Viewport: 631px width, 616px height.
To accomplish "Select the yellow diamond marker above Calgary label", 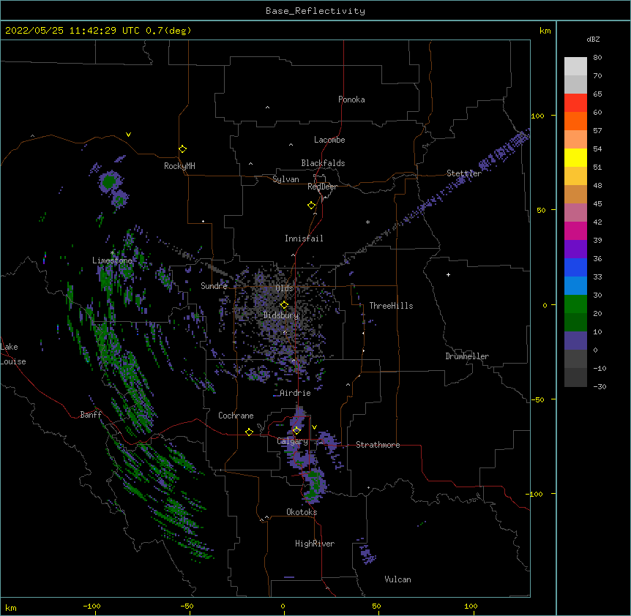I will coord(296,430).
